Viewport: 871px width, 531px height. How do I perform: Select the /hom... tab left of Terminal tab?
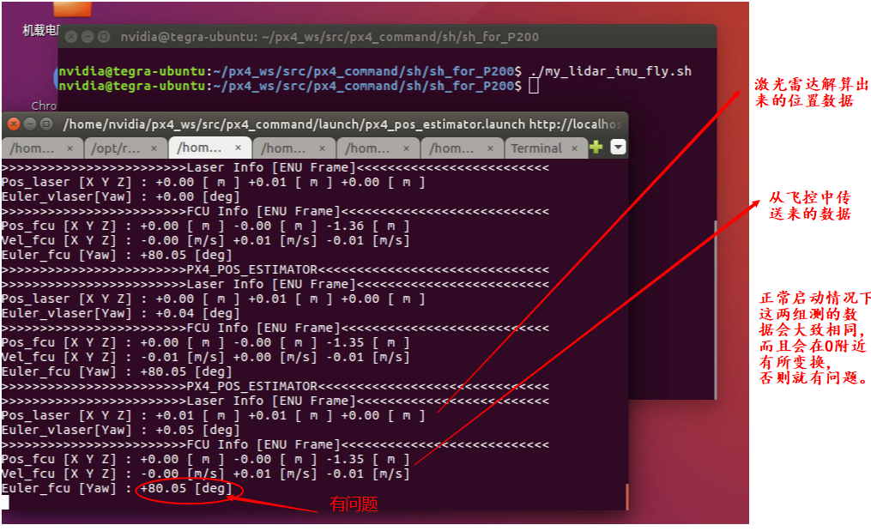click(462, 148)
